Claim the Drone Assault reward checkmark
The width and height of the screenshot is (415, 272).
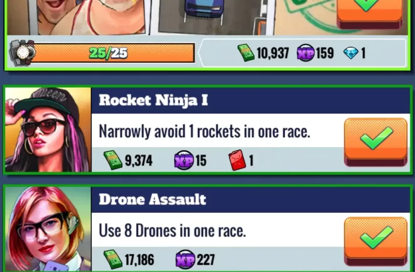[x=375, y=241]
